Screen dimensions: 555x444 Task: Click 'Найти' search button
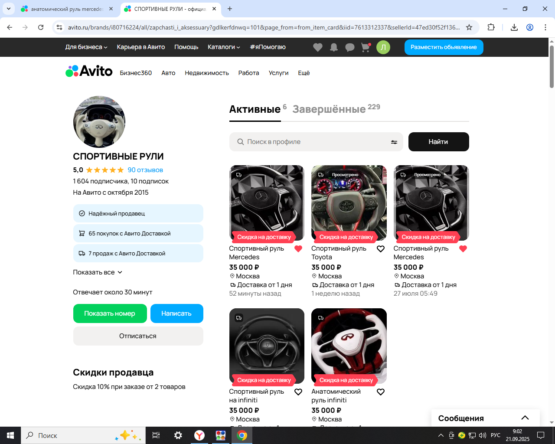pyautogui.click(x=438, y=142)
